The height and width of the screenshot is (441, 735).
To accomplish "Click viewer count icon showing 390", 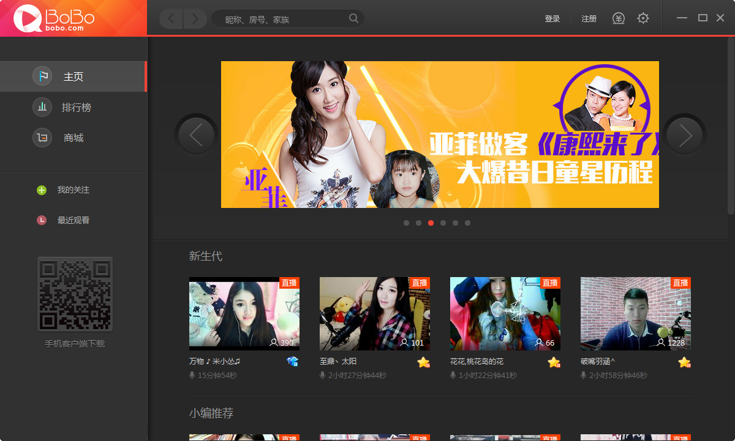I will pyautogui.click(x=274, y=343).
